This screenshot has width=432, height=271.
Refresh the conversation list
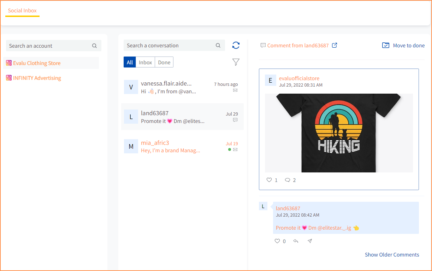236,45
